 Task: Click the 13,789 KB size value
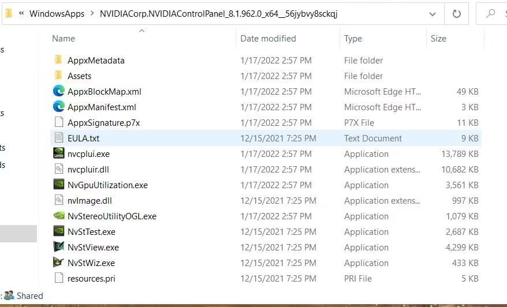click(x=460, y=154)
